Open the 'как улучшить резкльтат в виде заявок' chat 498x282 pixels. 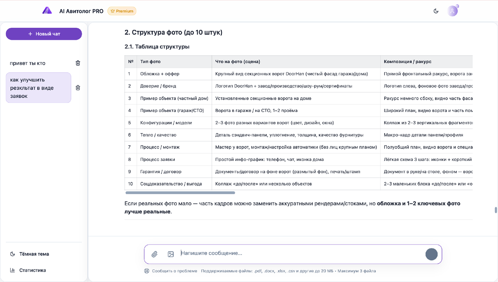pyautogui.click(x=38, y=88)
